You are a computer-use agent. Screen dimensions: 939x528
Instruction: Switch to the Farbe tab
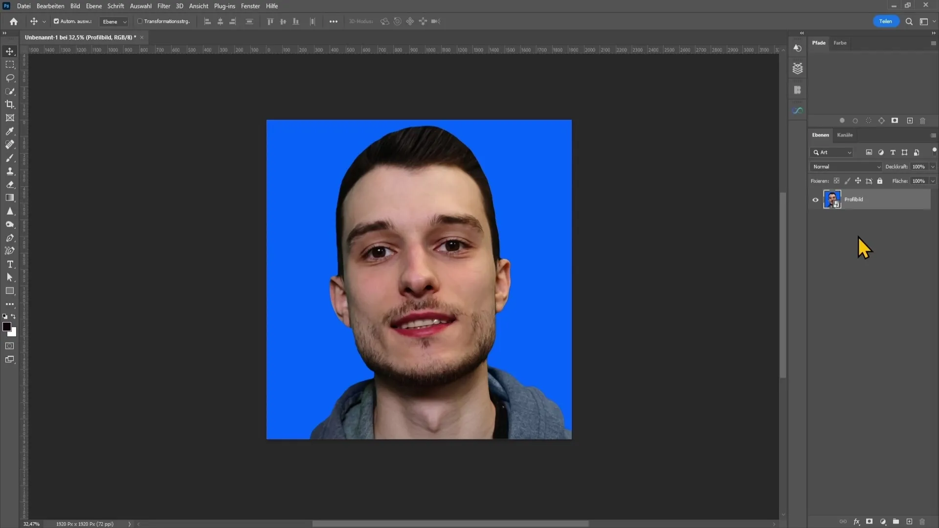click(840, 43)
